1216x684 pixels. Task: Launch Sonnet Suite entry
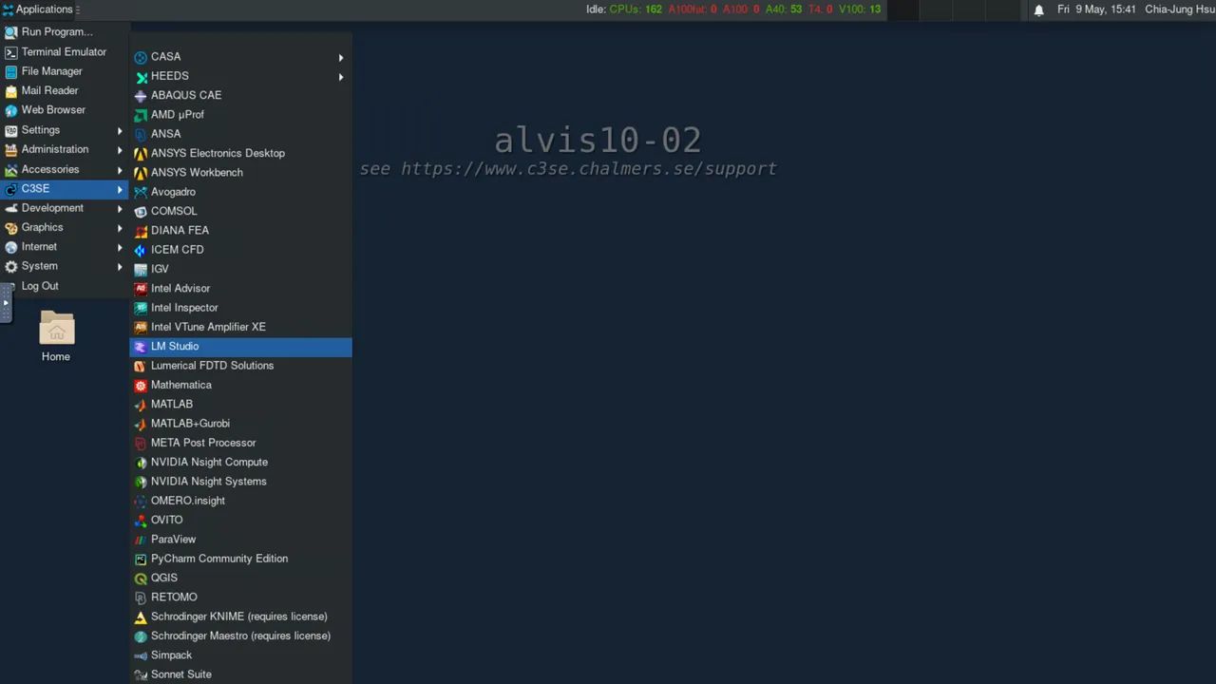(240, 674)
